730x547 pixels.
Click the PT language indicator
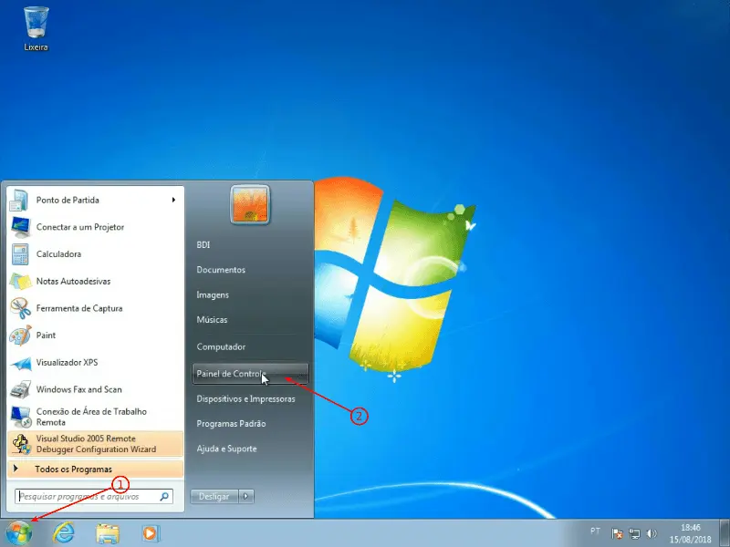point(595,531)
